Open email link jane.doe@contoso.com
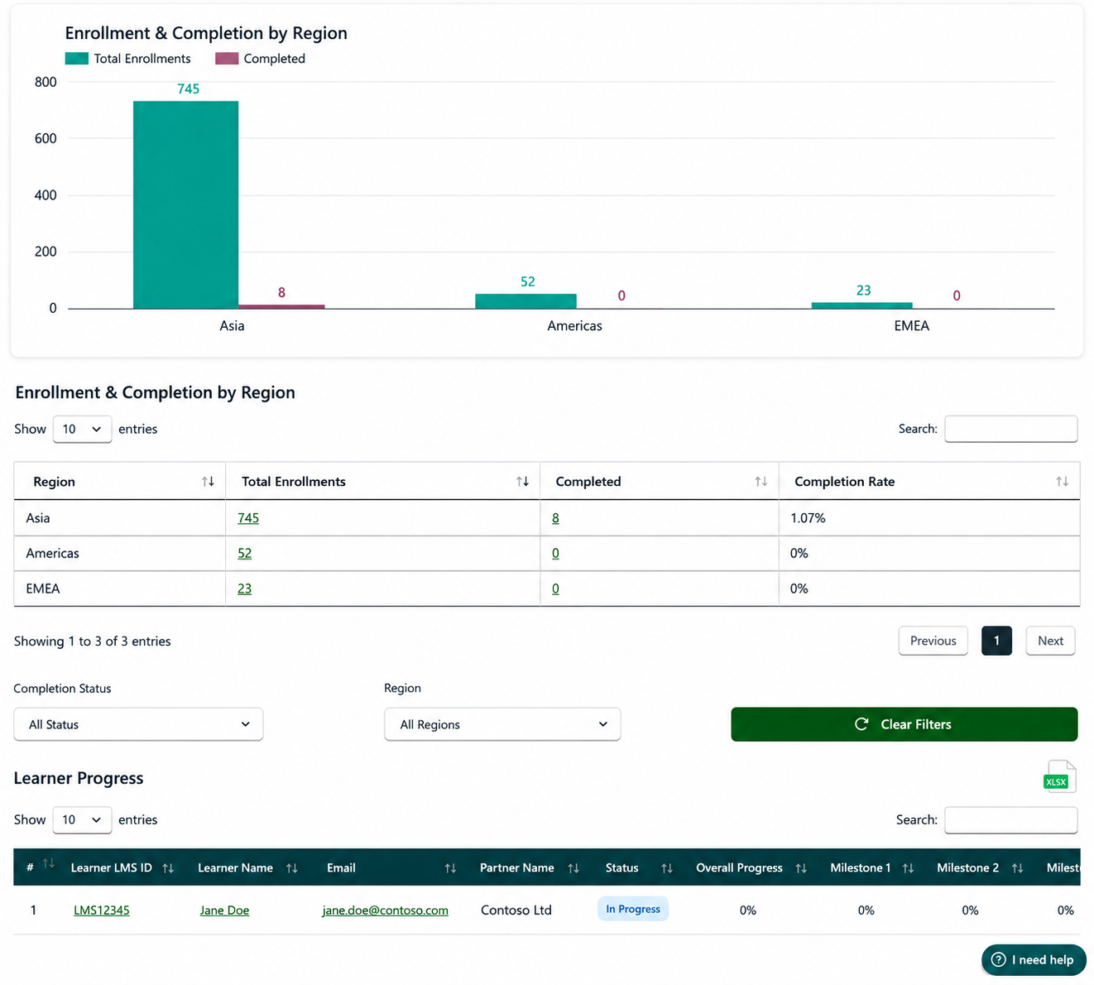This screenshot has width=1094, height=985. 386,910
